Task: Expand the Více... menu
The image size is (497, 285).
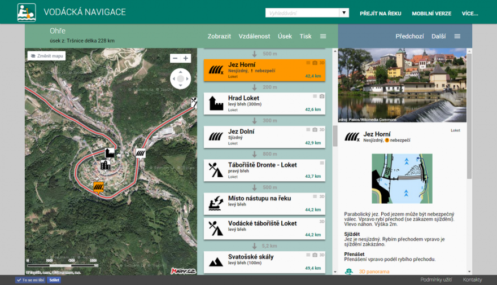Action: [469, 13]
